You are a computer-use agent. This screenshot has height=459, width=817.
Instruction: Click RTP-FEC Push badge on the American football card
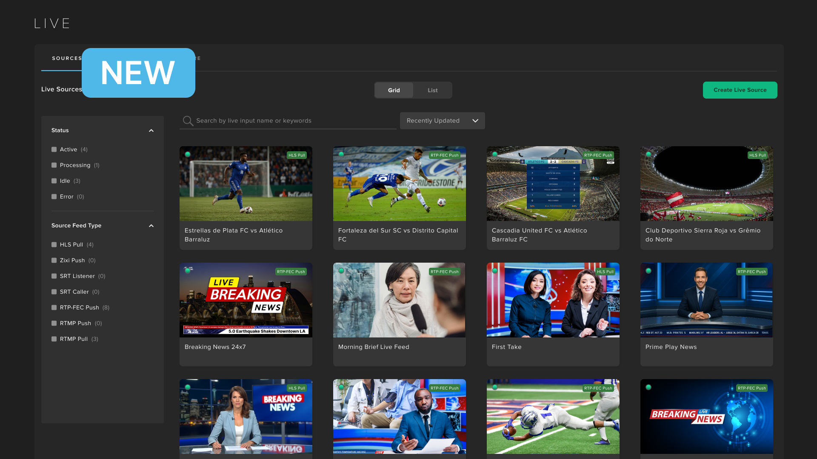598,388
